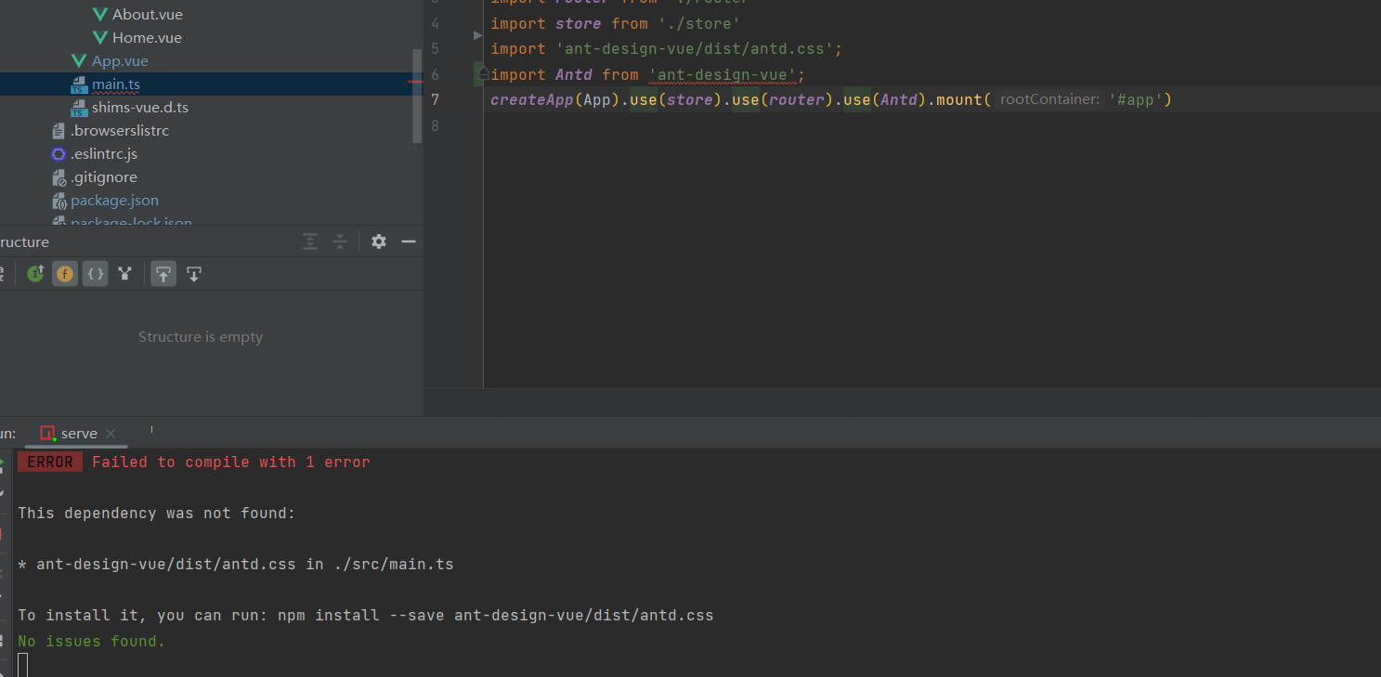Toggle Autoscroll to Source in Structure

[163, 274]
